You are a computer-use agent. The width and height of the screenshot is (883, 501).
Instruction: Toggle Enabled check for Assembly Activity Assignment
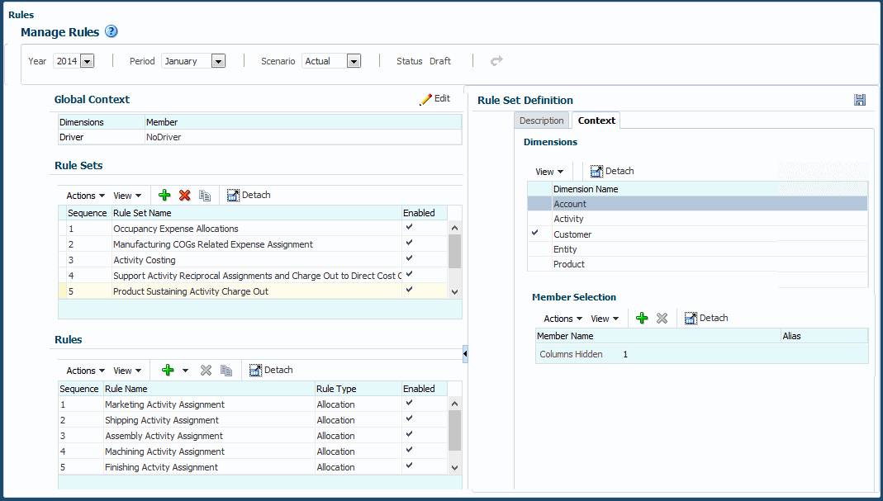coord(410,434)
